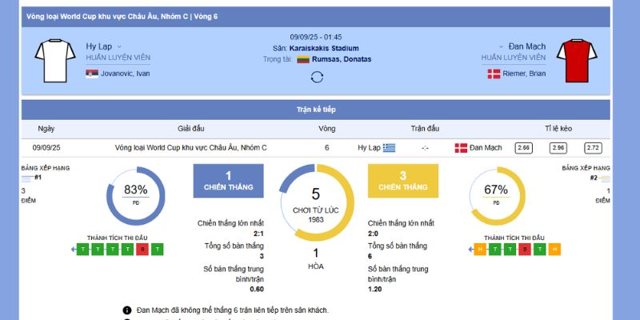Viewport: 640px width, 320px height.
Task: Click the left arrow before Hy Lạp's form strip
Action: pyautogui.click(x=75, y=250)
